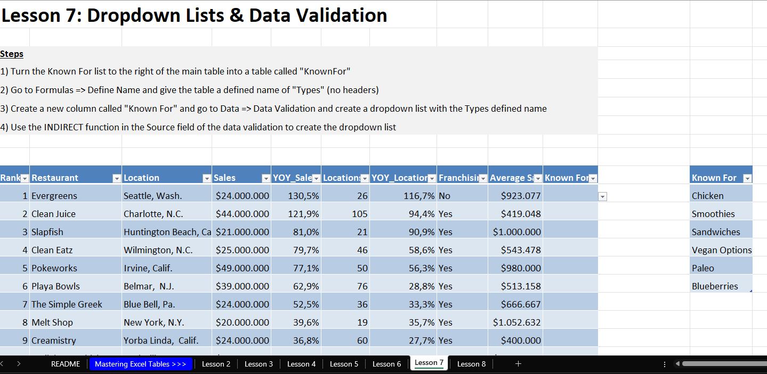The width and height of the screenshot is (767, 374).
Task: Select the Seattle, Wash. location cell
Action: 167,196
